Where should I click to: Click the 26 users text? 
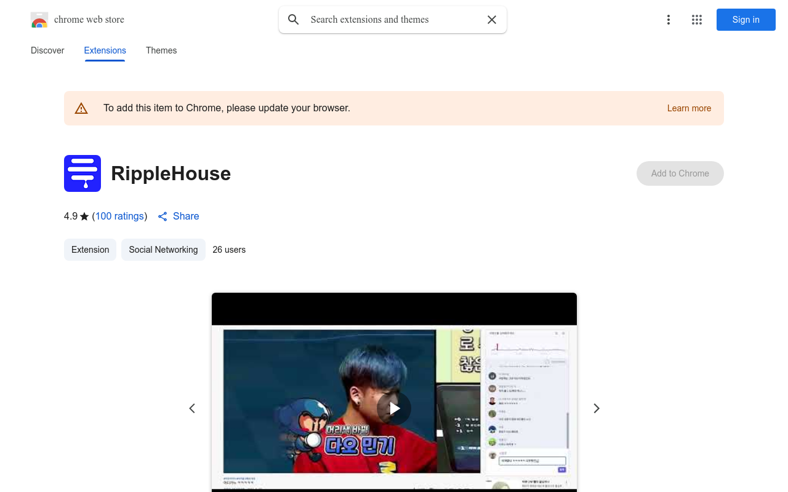click(229, 250)
